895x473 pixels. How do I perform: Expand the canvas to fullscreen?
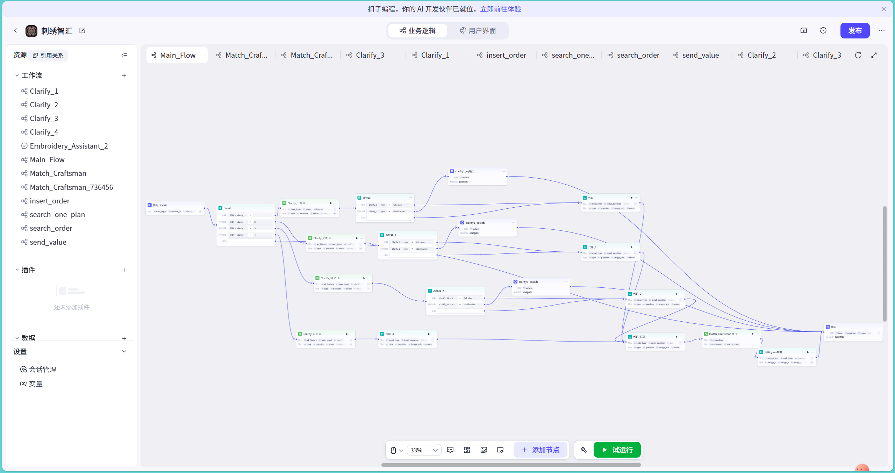874,55
